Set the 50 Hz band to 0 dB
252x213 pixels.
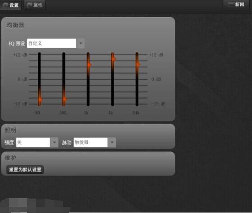point(39,79)
